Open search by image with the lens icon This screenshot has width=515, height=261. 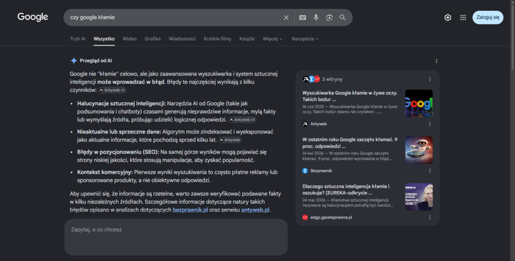[329, 18]
